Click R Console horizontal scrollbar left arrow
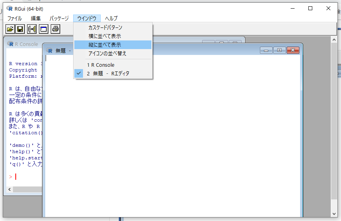The width and height of the screenshot is (341, 221). 9,190
